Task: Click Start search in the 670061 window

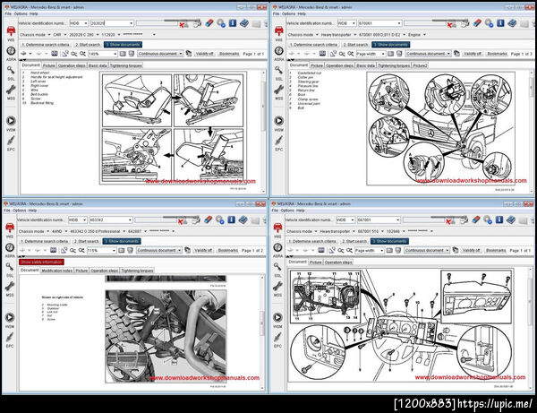Action: (x=355, y=45)
